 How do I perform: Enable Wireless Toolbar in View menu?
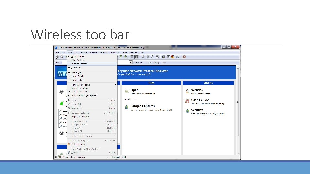pyautogui.click(x=92, y=64)
